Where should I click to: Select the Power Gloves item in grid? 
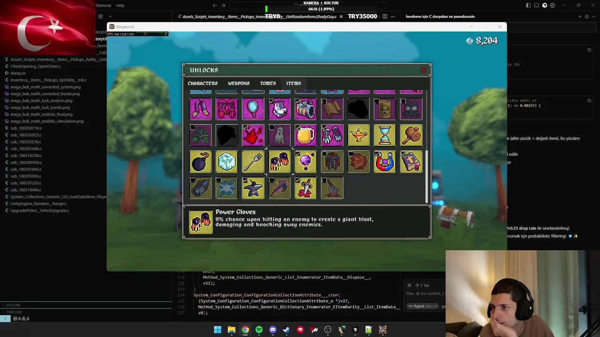pos(279,161)
